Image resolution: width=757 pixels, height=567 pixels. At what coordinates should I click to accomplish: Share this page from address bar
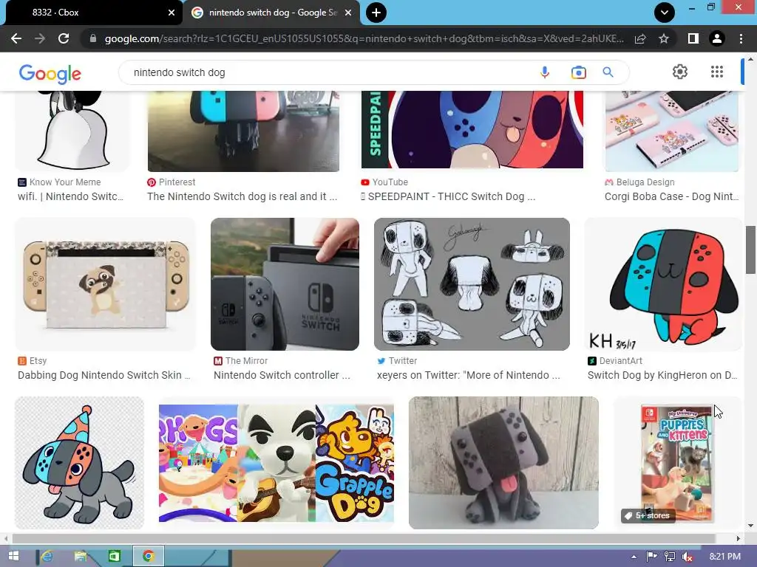click(640, 38)
